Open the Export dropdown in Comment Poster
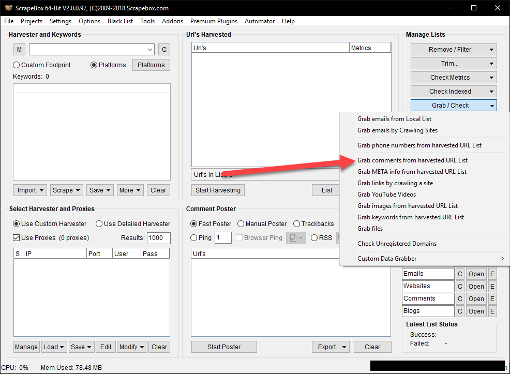This screenshot has height=374, width=510. pyautogui.click(x=331, y=347)
